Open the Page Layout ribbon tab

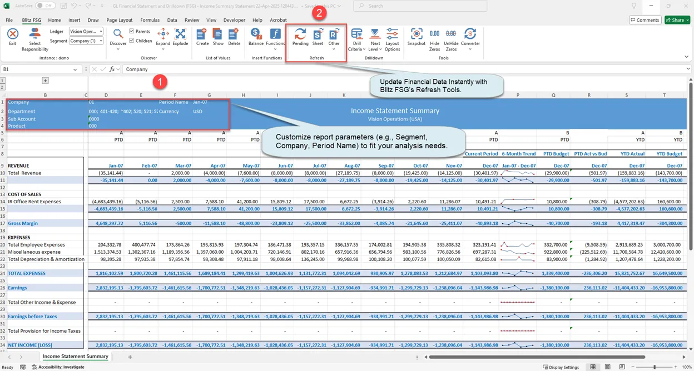pyautogui.click(x=120, y=20)
